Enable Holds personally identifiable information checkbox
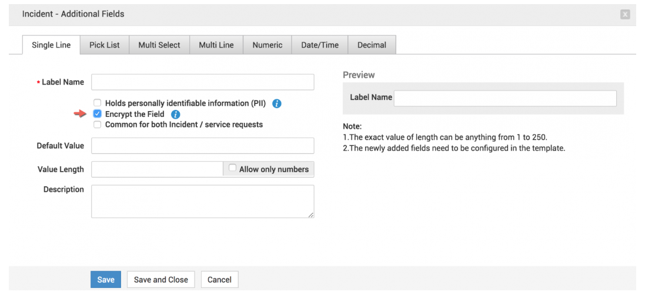 [x=98, y=103]
